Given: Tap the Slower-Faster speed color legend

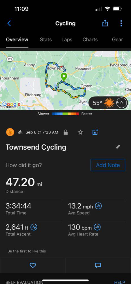Looking at the screenshot, I should (x=65, y=114).
